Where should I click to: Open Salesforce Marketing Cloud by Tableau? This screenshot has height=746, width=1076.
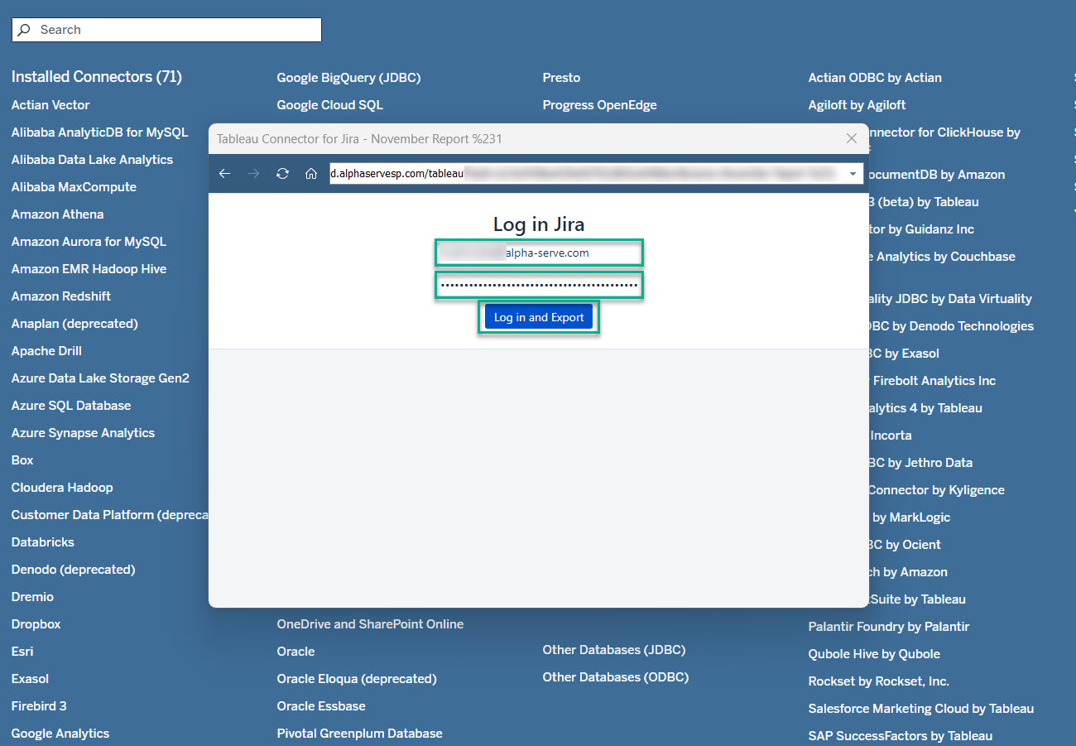pos(920,709)
